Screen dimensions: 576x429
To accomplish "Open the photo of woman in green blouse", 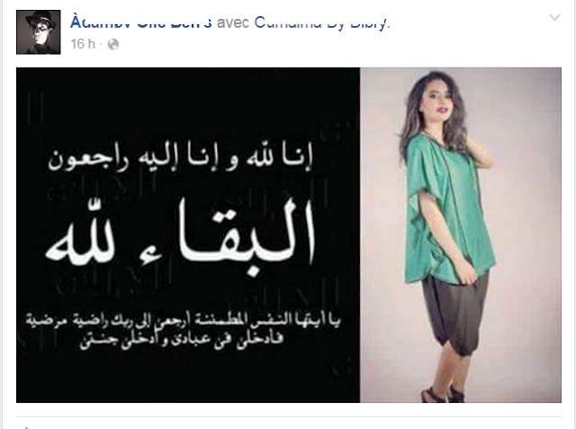I will [x=461, y=235].
